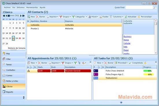Open the Informes menu

[x=21, y=8]
